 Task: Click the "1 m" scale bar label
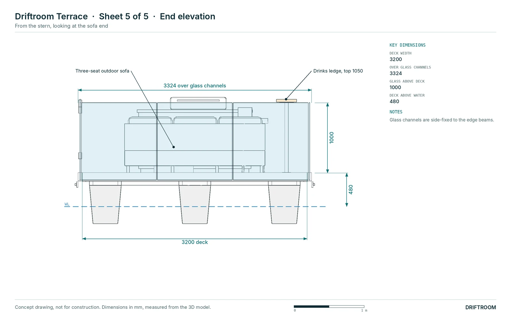point(364,310)
